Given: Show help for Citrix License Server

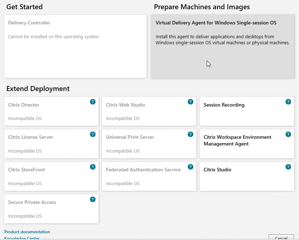Looking at the screenshot, I should (93, 135).
